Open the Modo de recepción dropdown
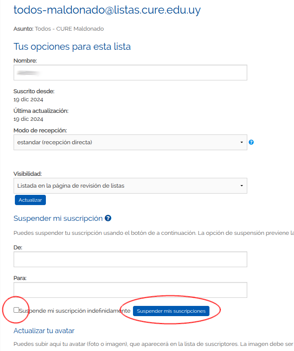 pos(130,142)
